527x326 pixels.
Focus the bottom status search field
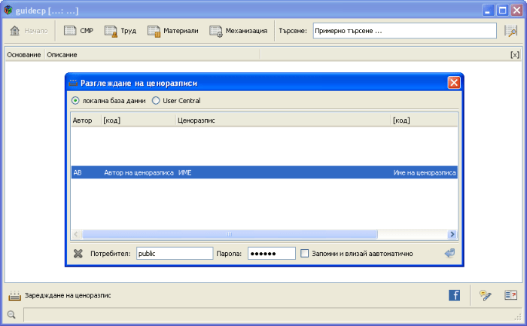[271, 315]
